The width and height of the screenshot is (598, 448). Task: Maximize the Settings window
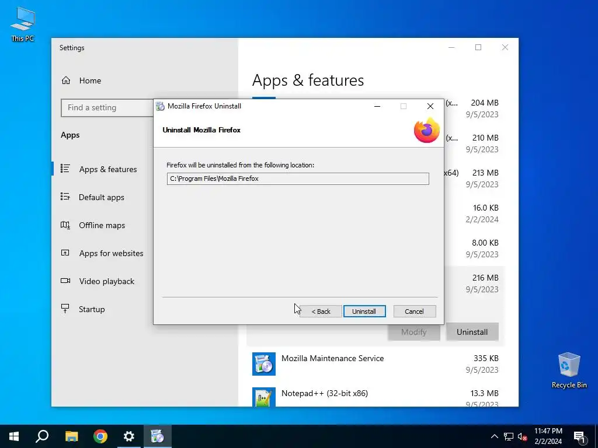tap(478, 47)
